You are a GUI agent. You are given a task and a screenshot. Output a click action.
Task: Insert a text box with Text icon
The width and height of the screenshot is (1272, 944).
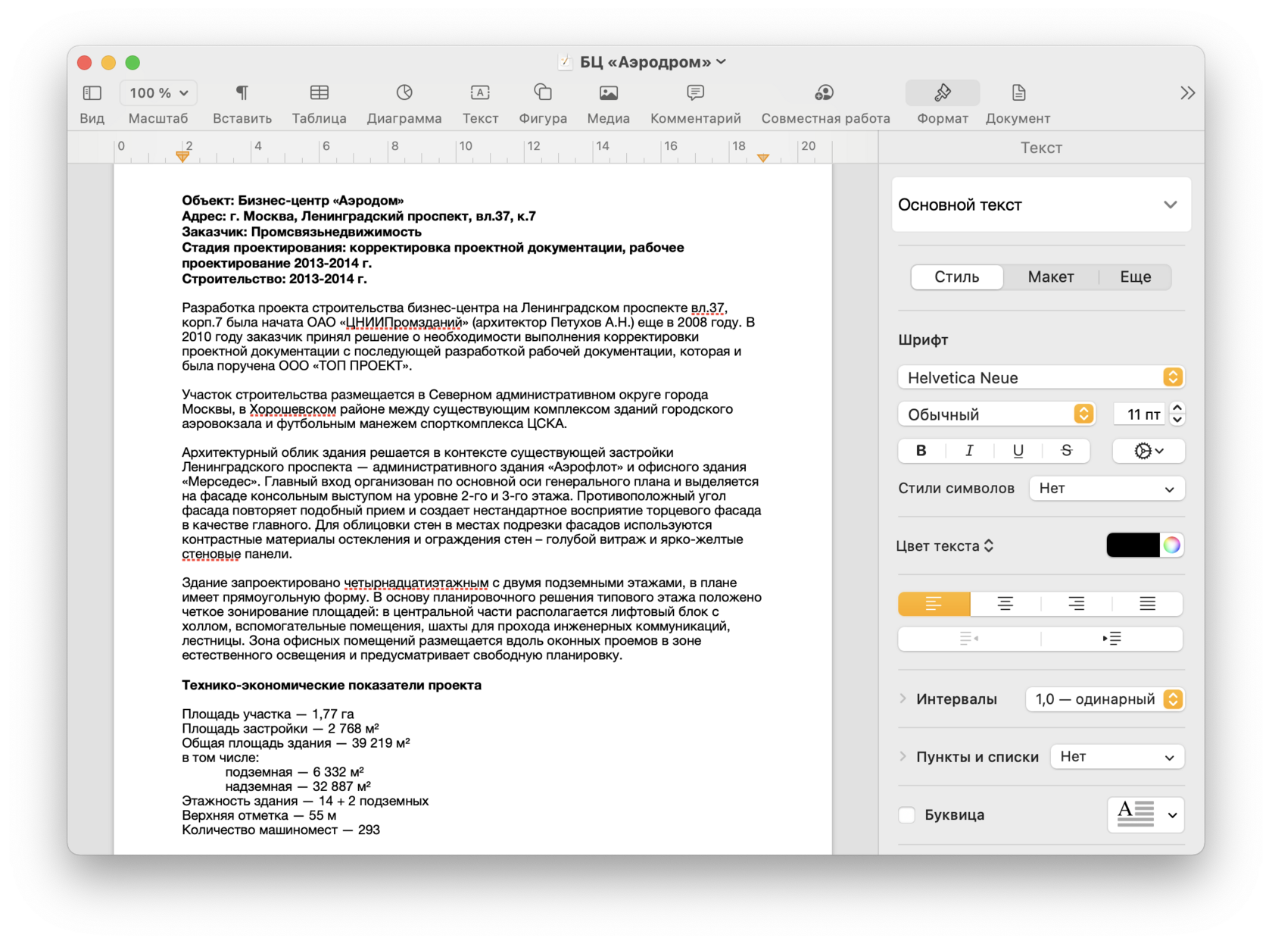480,93
